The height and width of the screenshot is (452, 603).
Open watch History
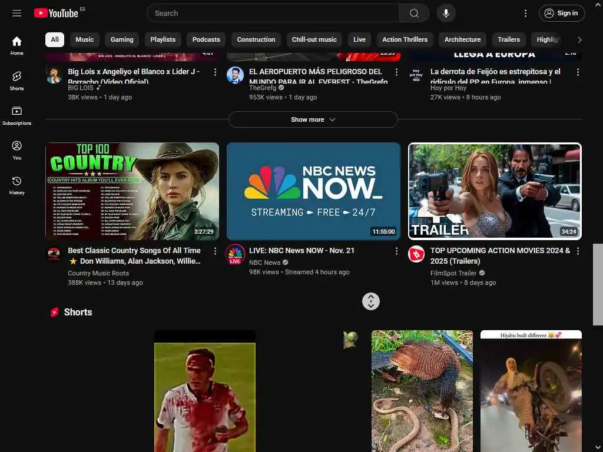tap(16, 185)
